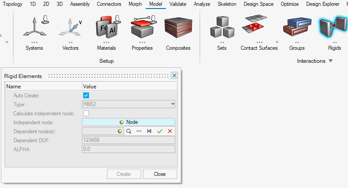Switch to the 1D tab
This screenshot has height=188, width=348.
33,4
